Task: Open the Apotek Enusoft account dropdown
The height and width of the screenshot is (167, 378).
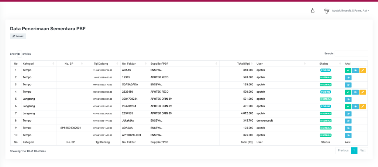Action: [x=350, y=11]
